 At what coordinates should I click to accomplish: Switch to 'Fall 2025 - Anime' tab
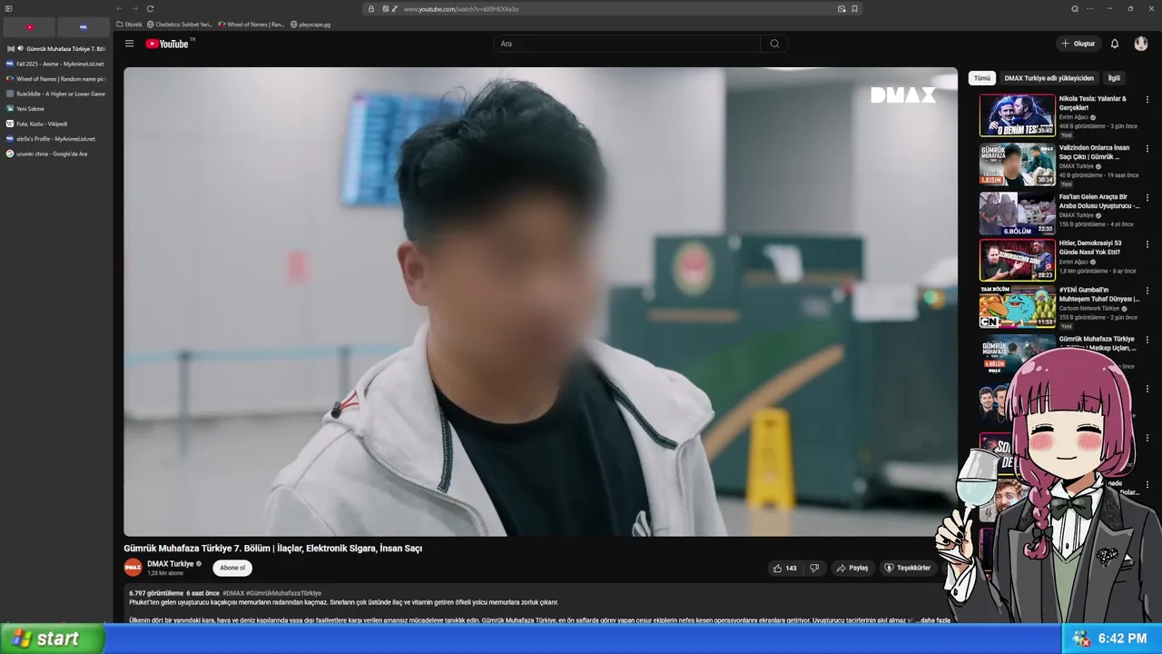(x=55, y=64)
